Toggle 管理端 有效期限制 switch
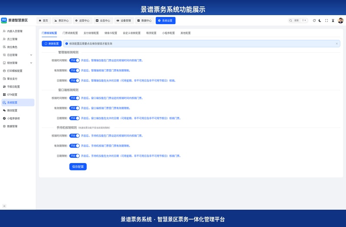346x227 pixels. 74,70
